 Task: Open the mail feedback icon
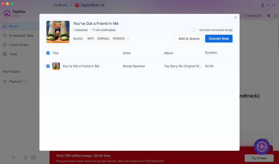[33, 157]
